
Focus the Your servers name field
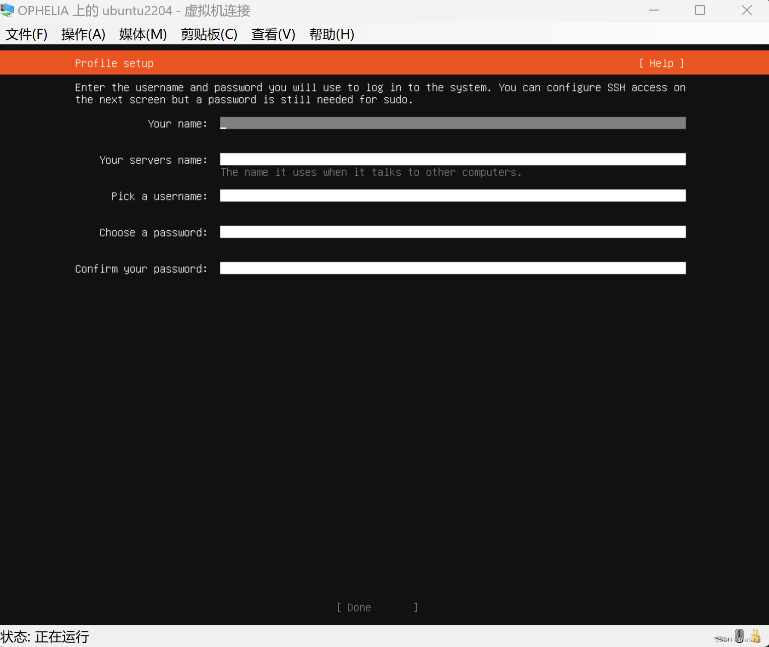click(453, 159)
